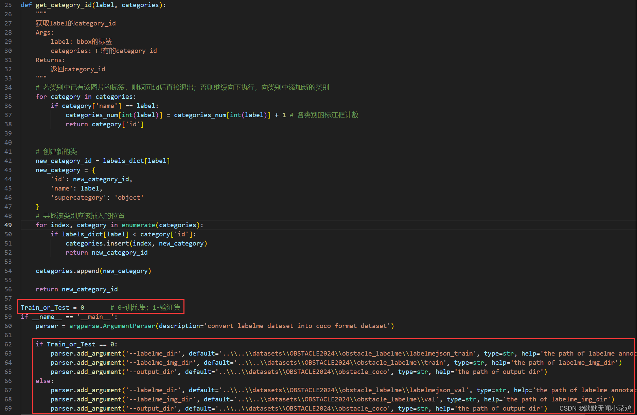This screenshot has height=415, width=637.
Task: Click 'argparse.ArgumentParser' on line 60
Action: [112, 326]
